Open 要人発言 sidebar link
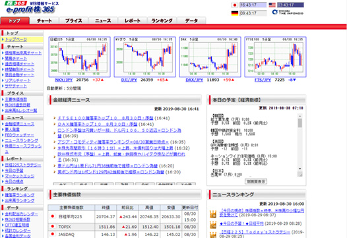The image size is (347, 238). tap(12, 129)
